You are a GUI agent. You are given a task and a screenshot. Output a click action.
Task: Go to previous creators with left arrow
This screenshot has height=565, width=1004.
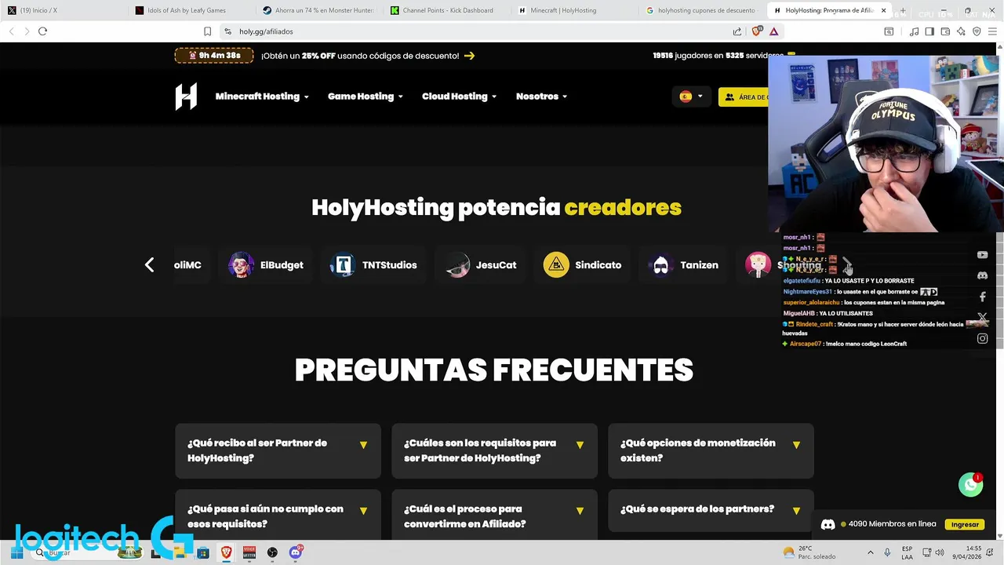149,264
